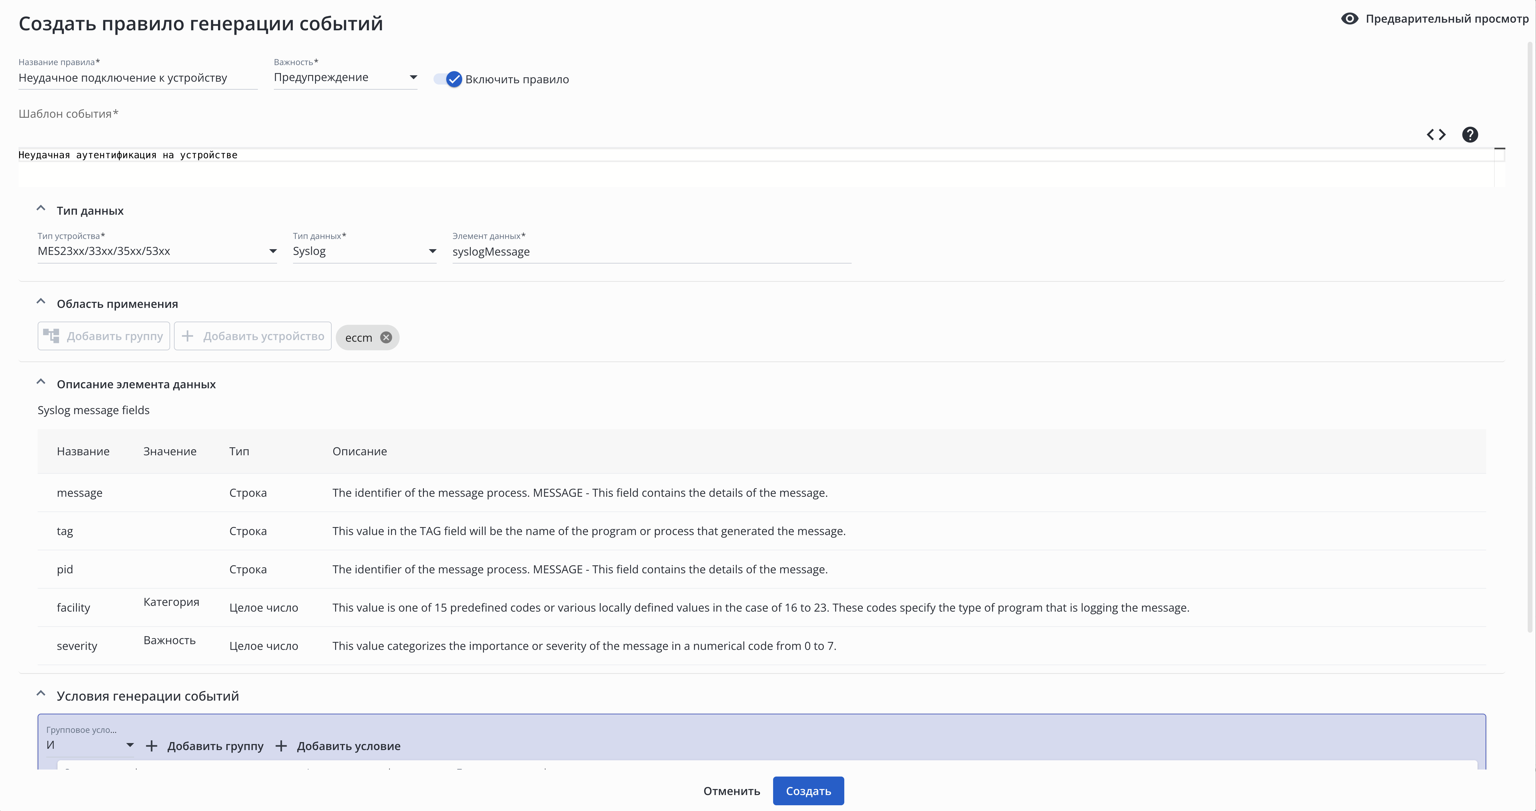Click the plus icon for Добавить устройство
The image size is (1536, 811).
187,336
